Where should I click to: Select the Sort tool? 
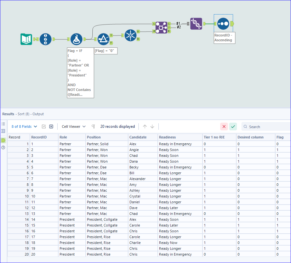[x=223, y=24]
